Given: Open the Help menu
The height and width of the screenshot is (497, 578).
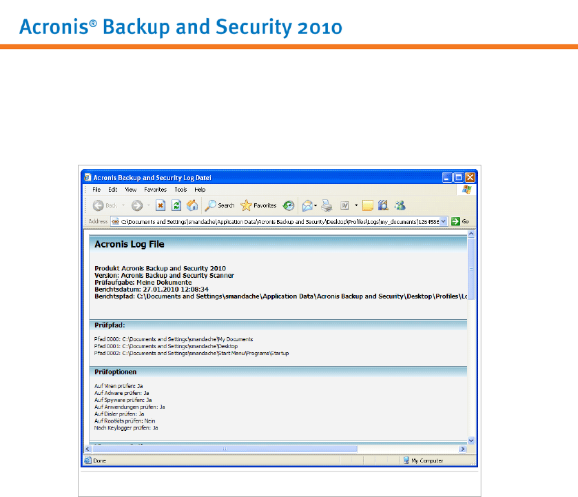Looking at the screenshot, I should click(200, 190).
